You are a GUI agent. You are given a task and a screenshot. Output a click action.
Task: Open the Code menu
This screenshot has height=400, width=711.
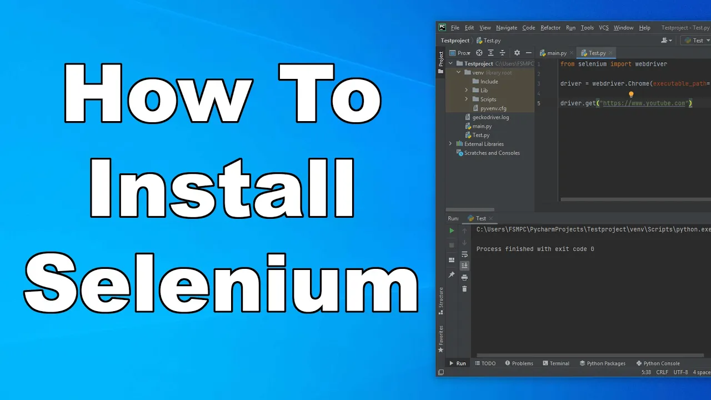(x=529, y=28)
